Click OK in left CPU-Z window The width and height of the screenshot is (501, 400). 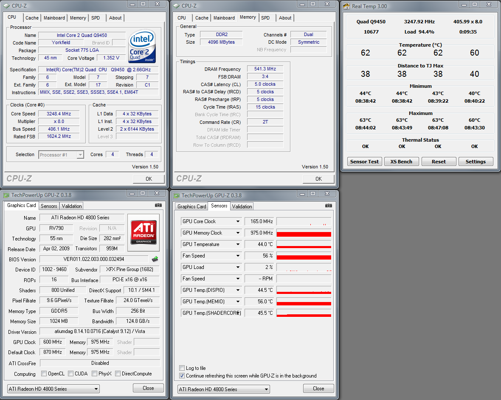(149, 179)
